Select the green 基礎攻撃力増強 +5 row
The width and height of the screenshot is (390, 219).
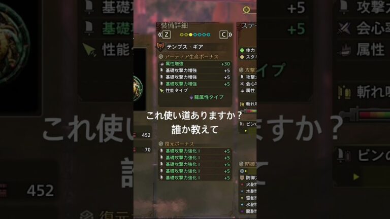point(195,84)
